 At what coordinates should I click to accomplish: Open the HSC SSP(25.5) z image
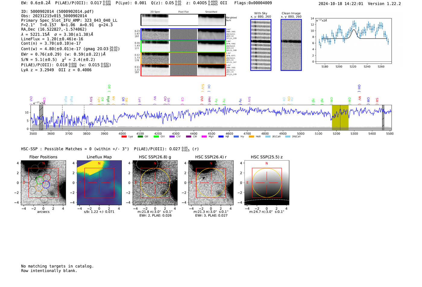(267, 183)
